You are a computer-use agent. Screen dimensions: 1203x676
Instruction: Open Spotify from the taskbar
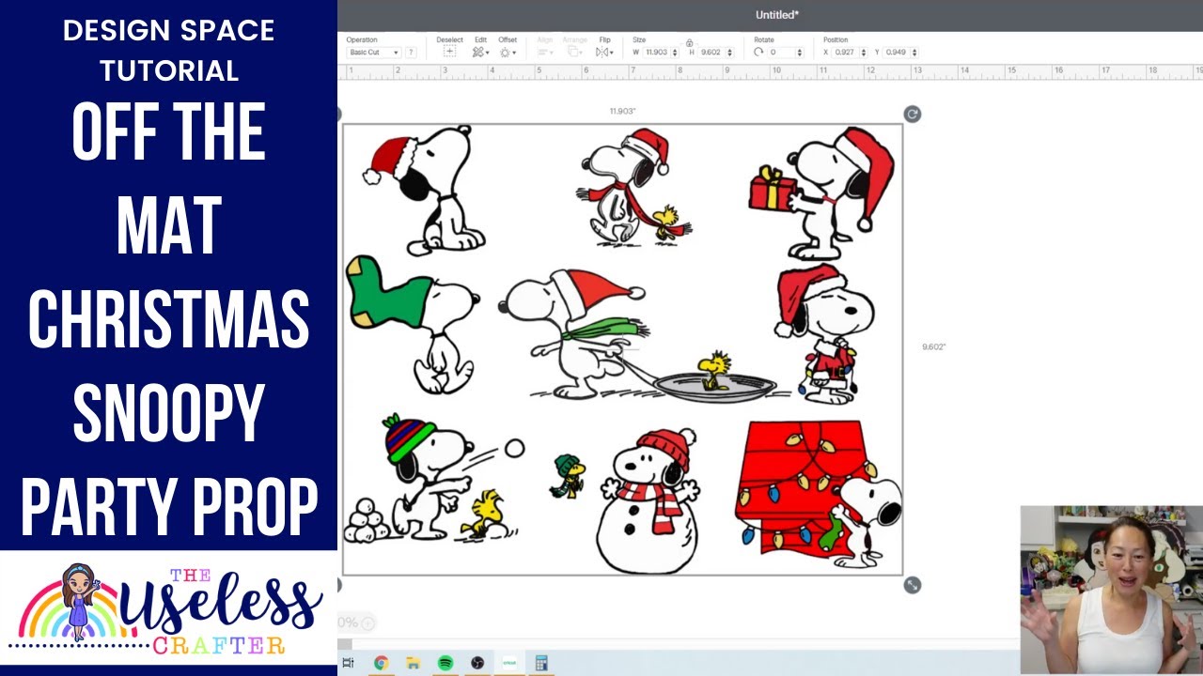point(445,663)
